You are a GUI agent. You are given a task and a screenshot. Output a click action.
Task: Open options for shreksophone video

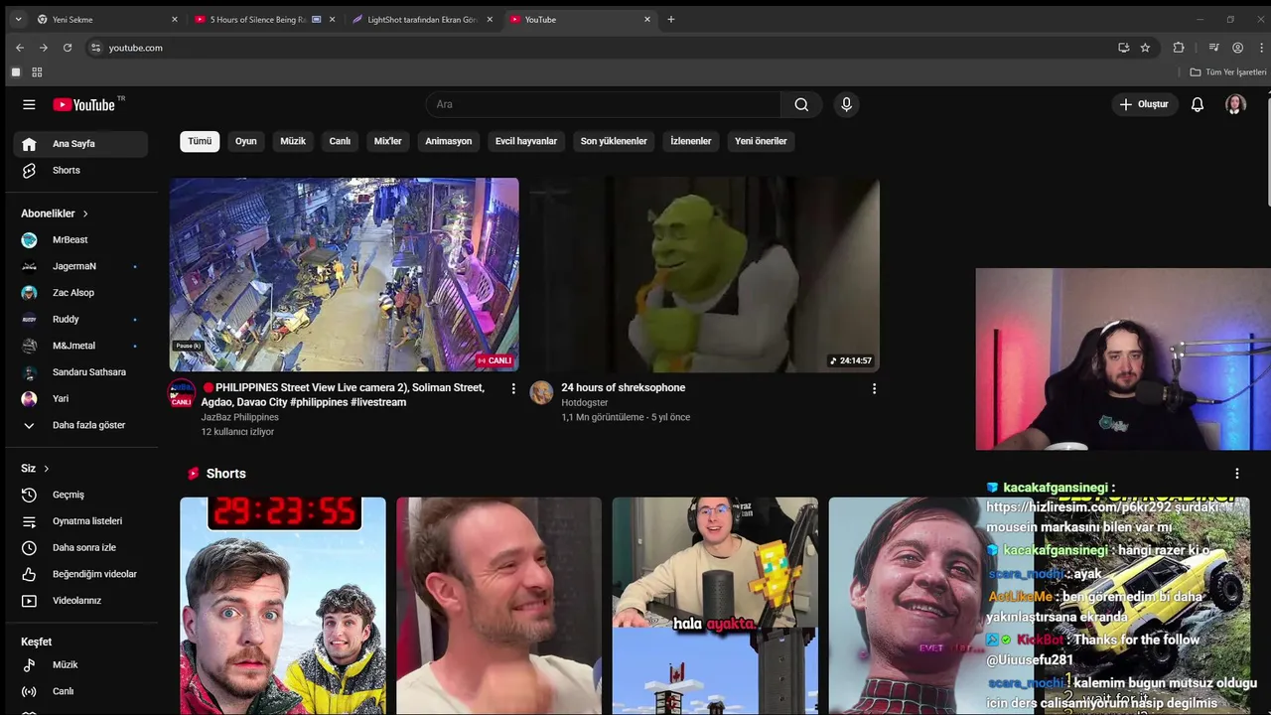874,388
